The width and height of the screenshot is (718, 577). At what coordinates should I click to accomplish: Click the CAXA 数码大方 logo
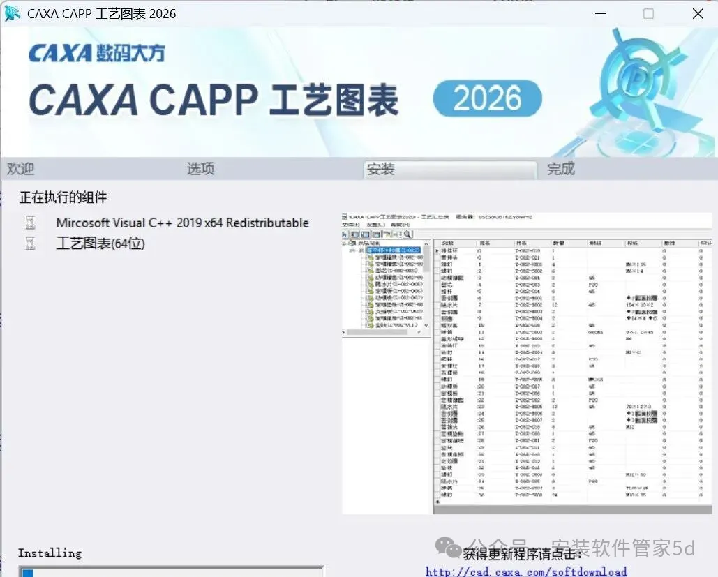click(96, 53)
